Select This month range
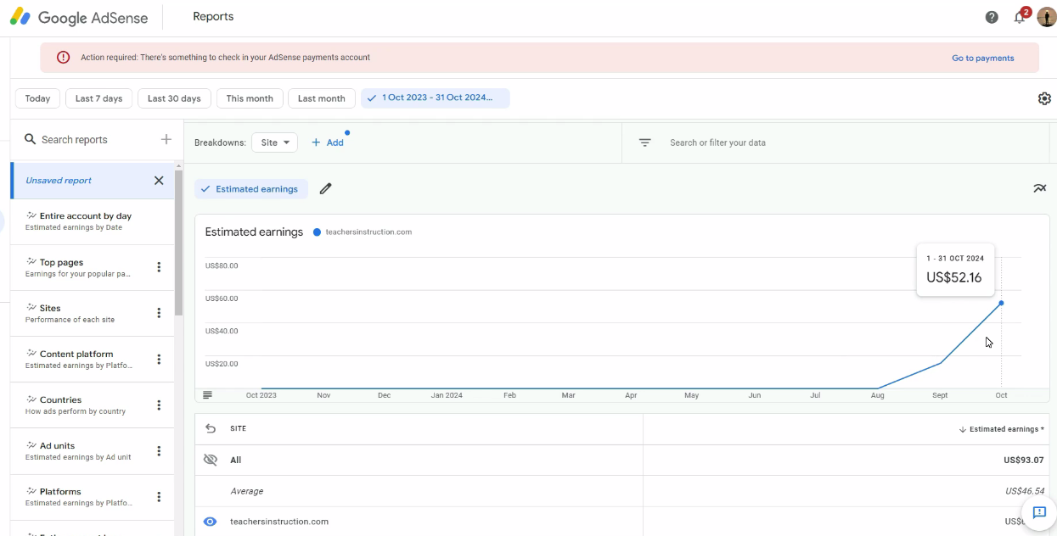Viewport: 1057px width, 536px height. pyautogui.click(x=250, y=98)
